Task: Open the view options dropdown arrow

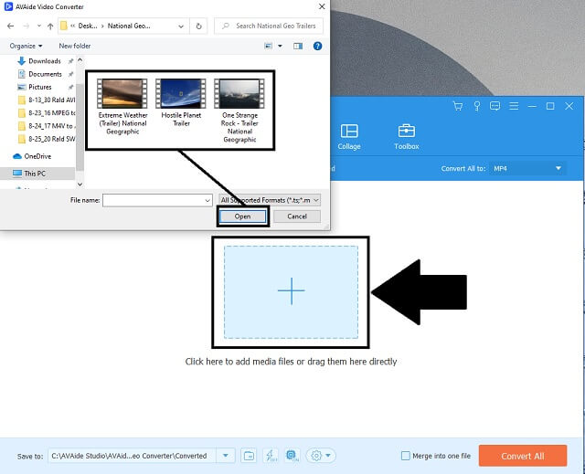Action: pos(280,46)
